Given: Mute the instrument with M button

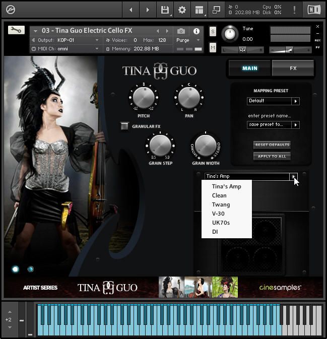Looking at the screenshot, I should 213,47.
